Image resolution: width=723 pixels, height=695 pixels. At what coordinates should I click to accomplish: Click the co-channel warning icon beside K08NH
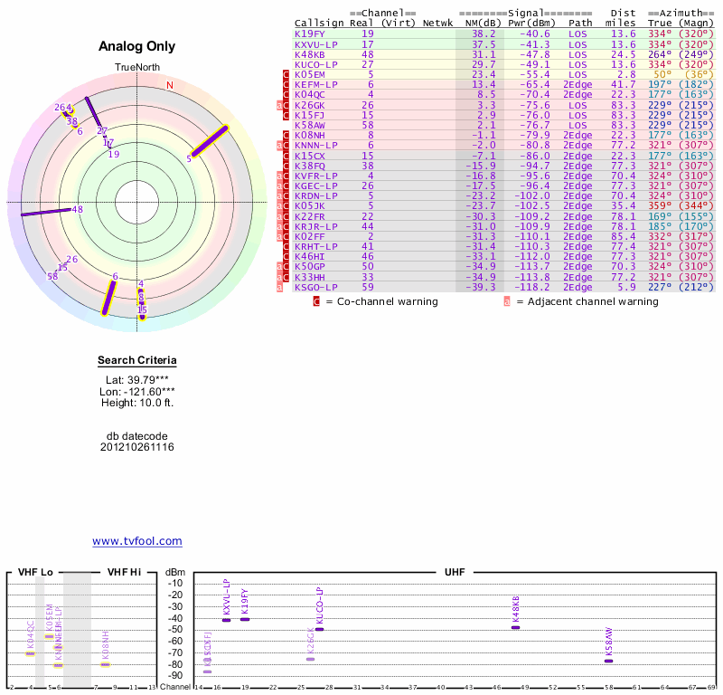coord(286,135)
